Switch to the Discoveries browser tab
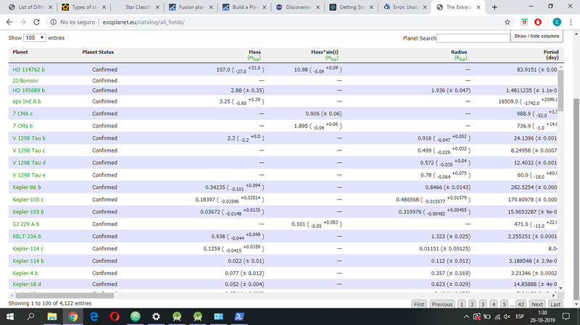Image resolution: width=580 pixels, height=325 pixels. pos(294,7)
